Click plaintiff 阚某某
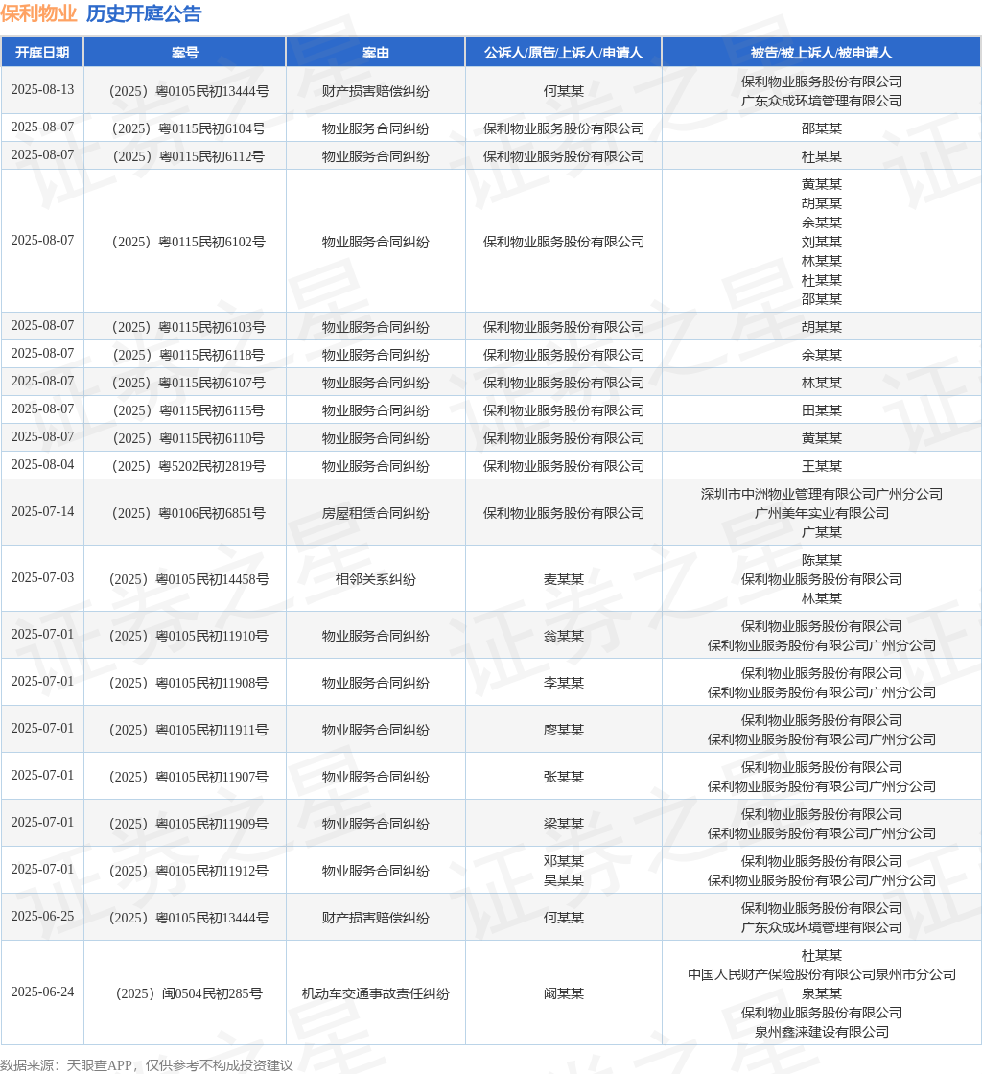This screenshot has height=1074, width=982. pos(564,993)
